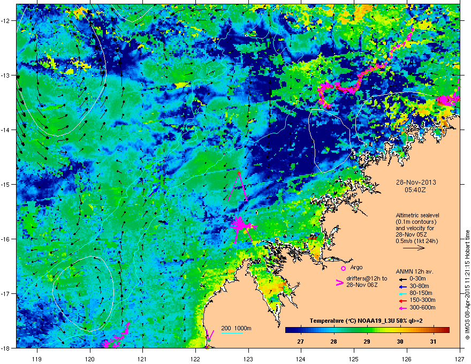
Task: Click the longitude axis label 122
Action: pos(195,359)
